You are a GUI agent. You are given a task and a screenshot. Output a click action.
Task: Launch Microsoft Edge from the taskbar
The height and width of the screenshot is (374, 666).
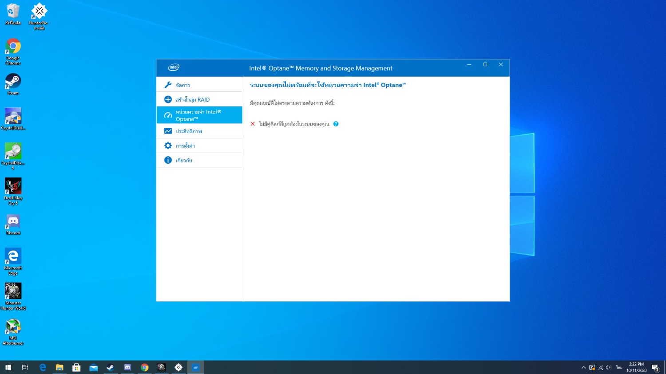43,367
